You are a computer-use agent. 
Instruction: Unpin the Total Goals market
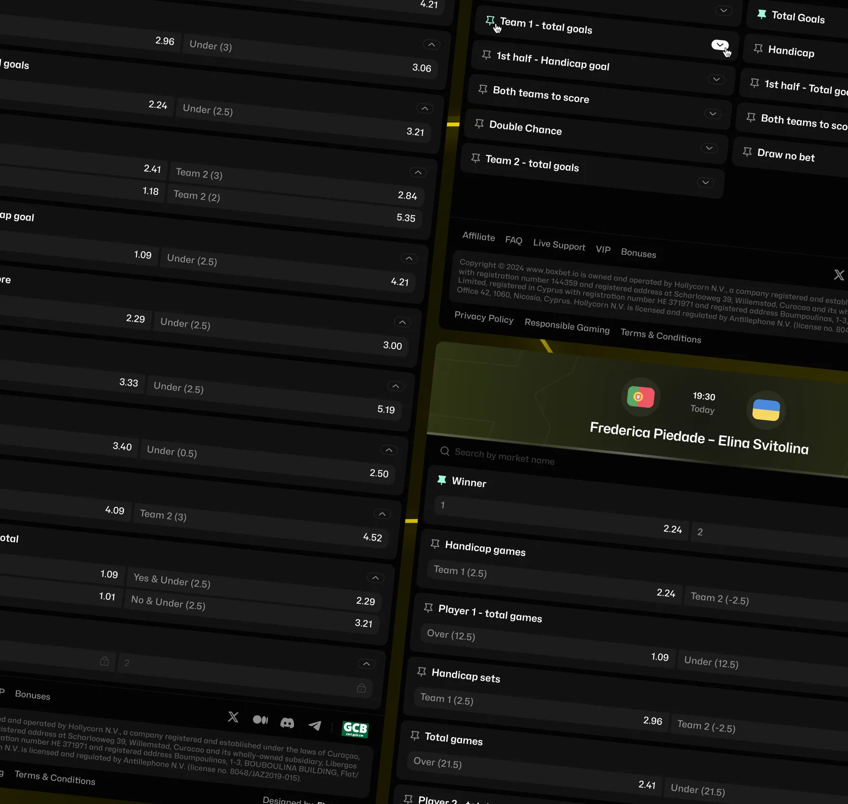click(x=762, y=14)
